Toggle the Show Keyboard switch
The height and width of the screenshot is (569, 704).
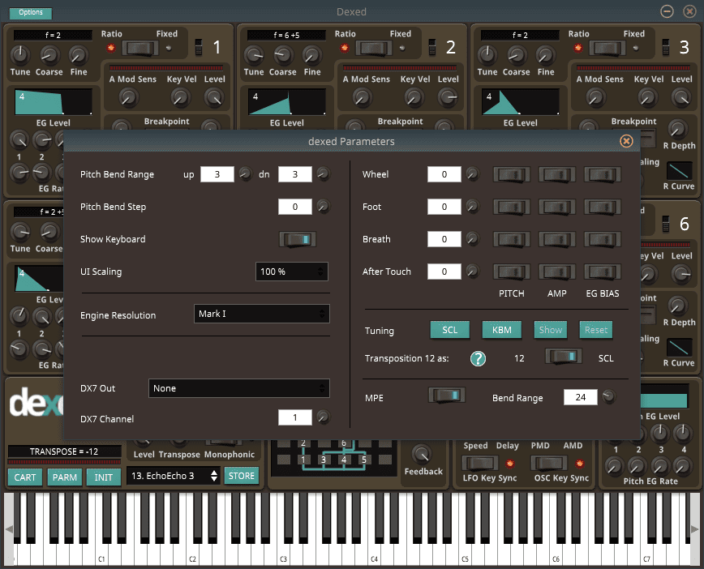coord(298,239)
